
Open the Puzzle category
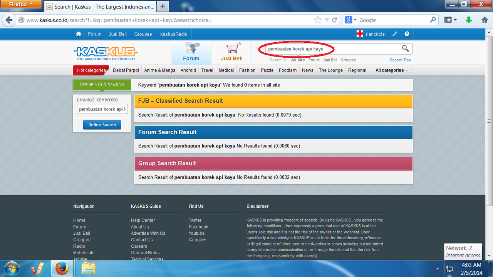tap(267, 70)
